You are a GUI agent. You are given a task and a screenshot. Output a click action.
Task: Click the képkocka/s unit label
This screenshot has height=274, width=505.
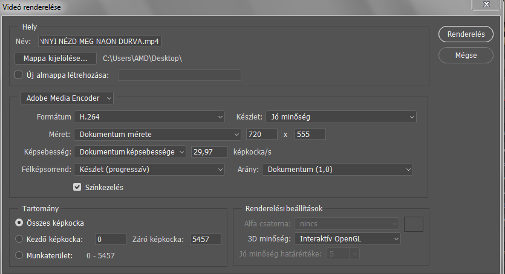(253, 152)
